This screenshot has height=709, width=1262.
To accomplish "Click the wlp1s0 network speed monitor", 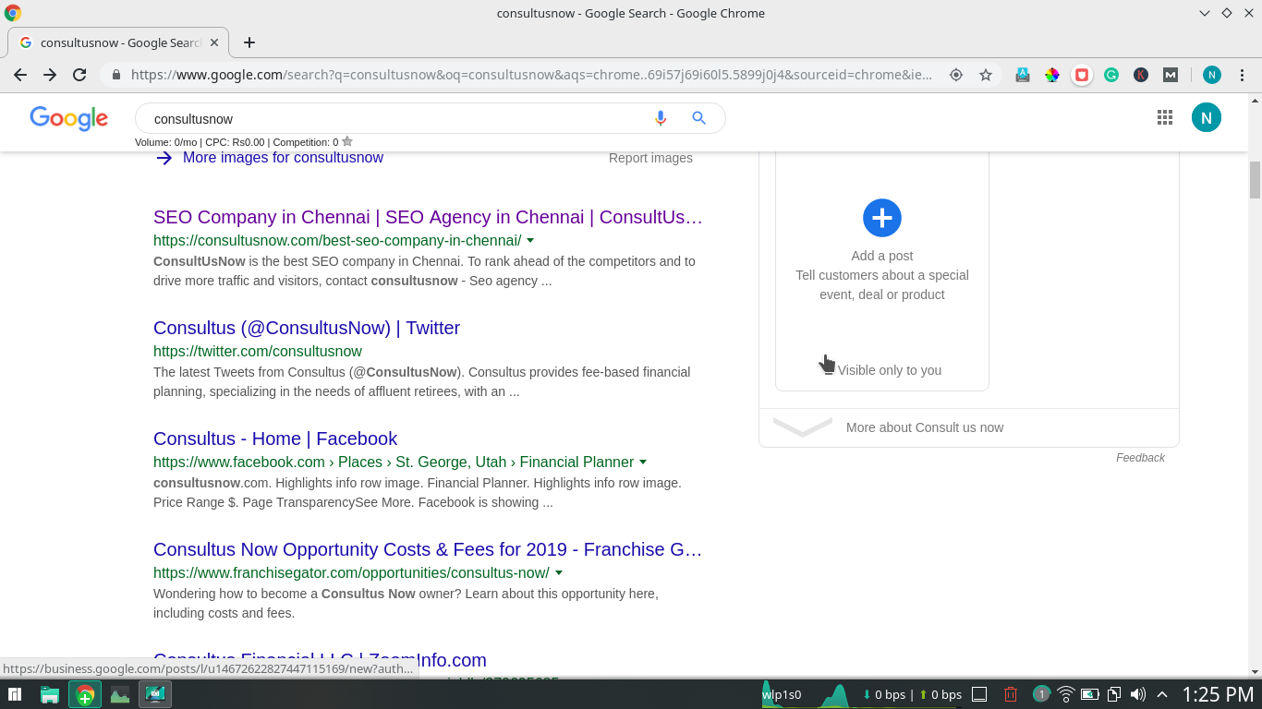I will (x=862, y=694).
